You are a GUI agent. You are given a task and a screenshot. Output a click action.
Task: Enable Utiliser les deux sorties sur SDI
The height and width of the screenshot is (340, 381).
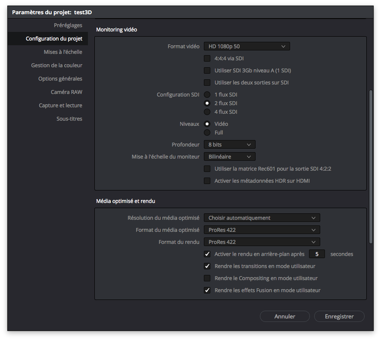[207, 82]
